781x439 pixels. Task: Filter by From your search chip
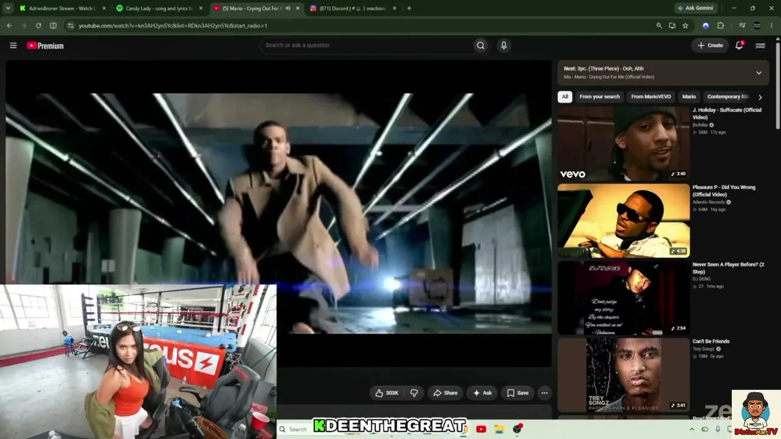tap(599, 96)
